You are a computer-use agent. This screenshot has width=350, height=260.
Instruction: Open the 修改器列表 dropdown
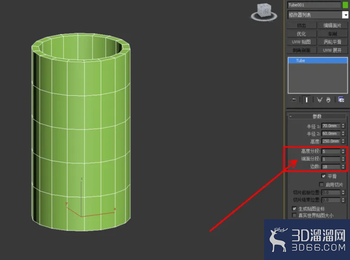pos(318,15)
